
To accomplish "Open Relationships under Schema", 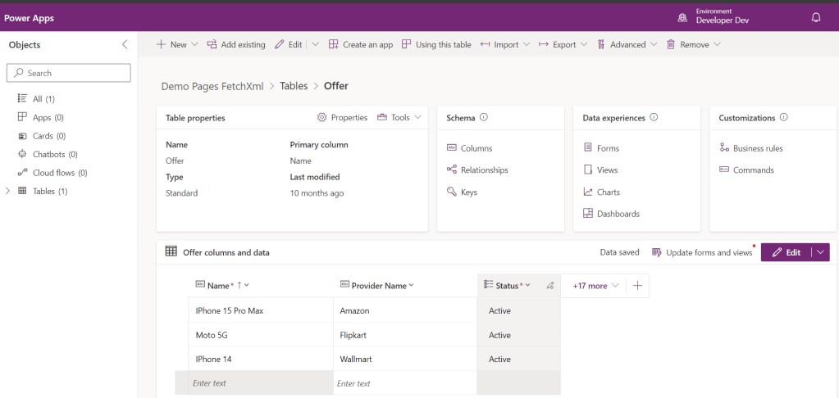I will [484, 170].
